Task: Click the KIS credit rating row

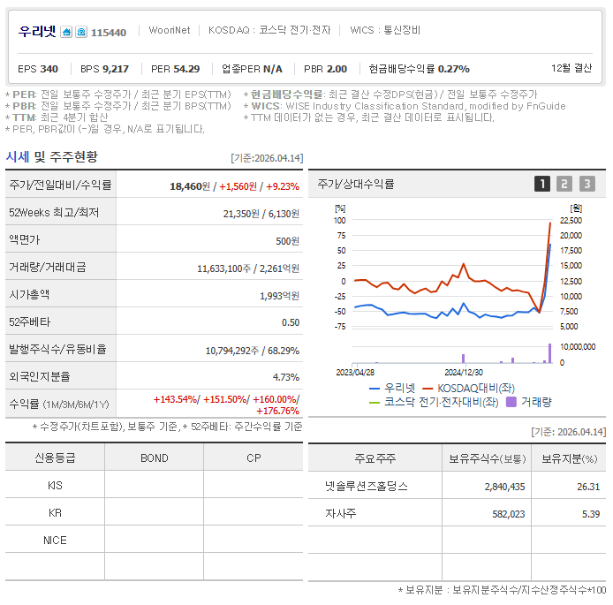Action: pyautogui.click(x=154, y=485)
